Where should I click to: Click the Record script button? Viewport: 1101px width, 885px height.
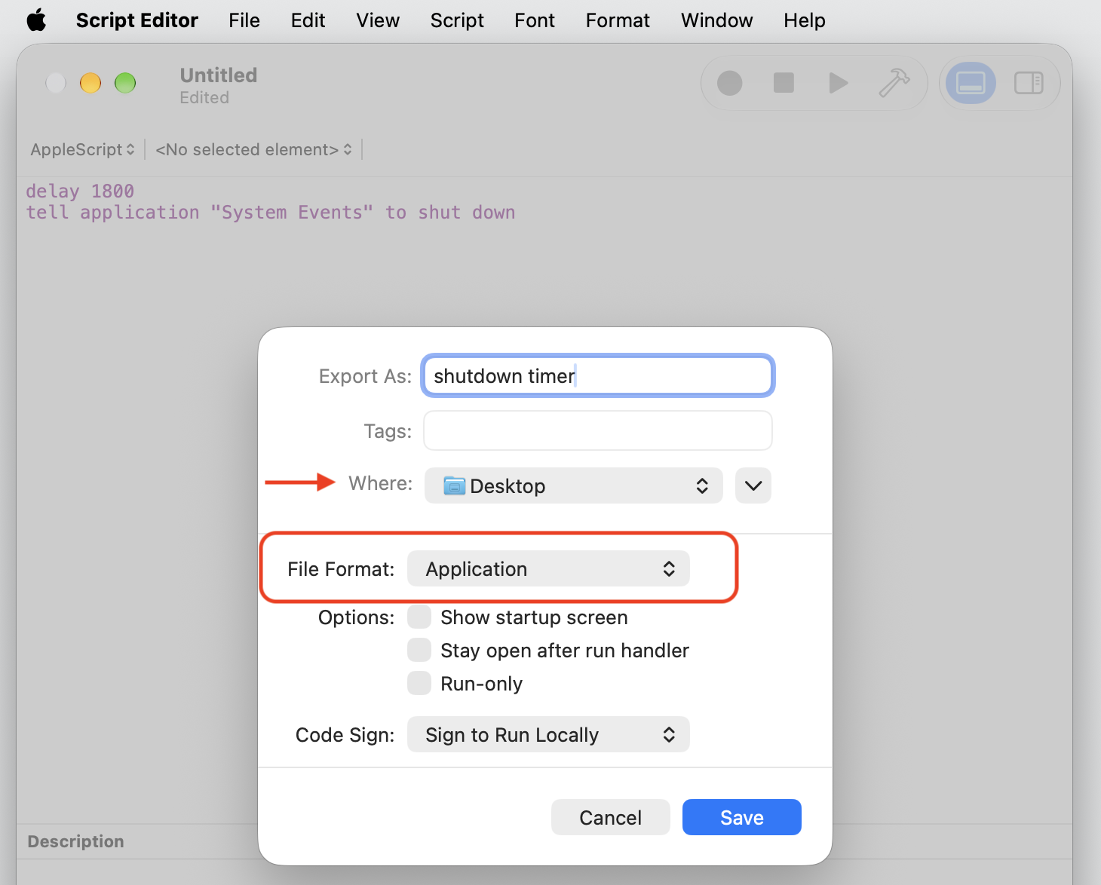click(729, 83)
